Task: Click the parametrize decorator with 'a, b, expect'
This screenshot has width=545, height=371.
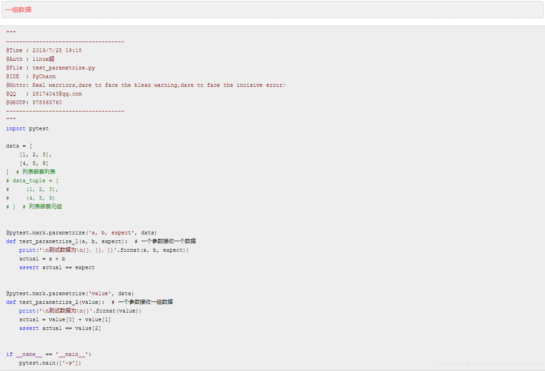Action: click(81, 233)
